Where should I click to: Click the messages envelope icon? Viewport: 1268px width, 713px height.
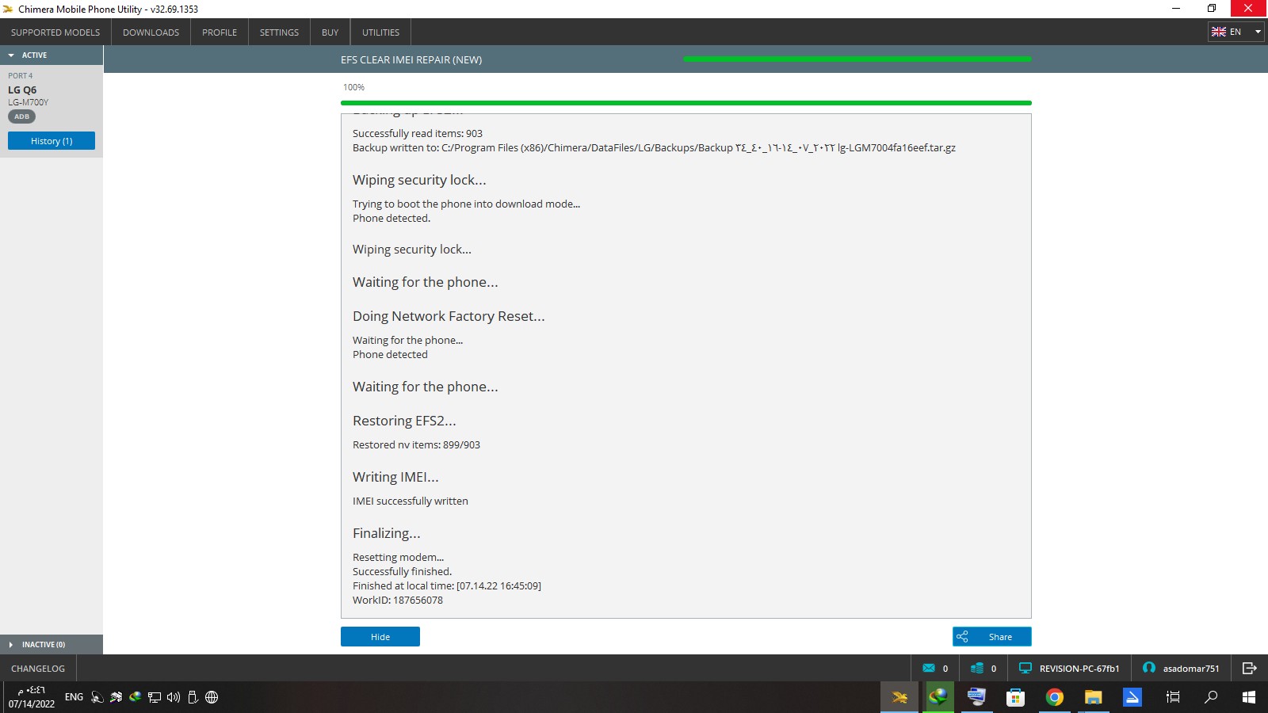click(x=929, y=669)
